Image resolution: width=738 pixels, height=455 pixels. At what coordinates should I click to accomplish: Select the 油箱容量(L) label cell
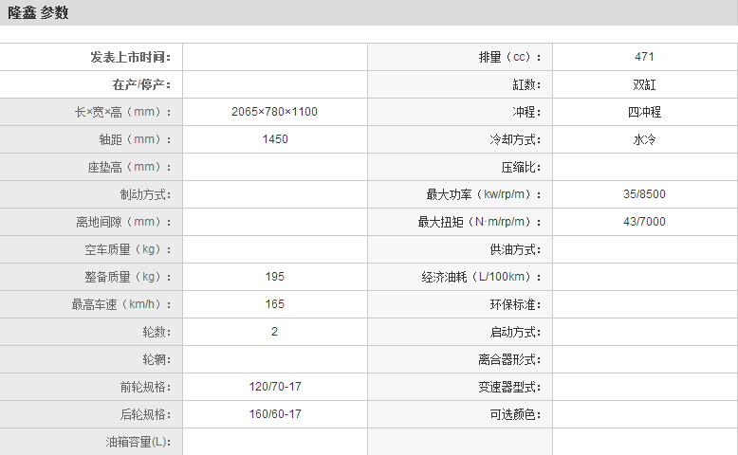138,442
